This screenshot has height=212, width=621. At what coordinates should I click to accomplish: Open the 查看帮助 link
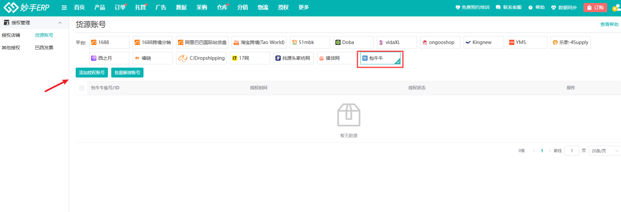[x=609, y=24]
